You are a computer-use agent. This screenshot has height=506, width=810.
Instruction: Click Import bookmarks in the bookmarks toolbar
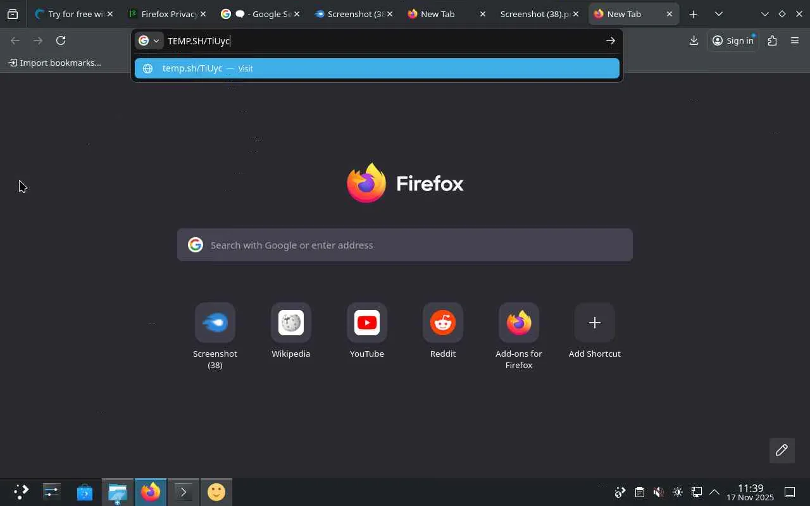tap(54, 63)
